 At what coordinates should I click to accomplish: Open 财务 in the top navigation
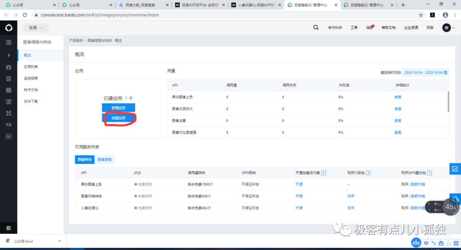coord(430,28)
